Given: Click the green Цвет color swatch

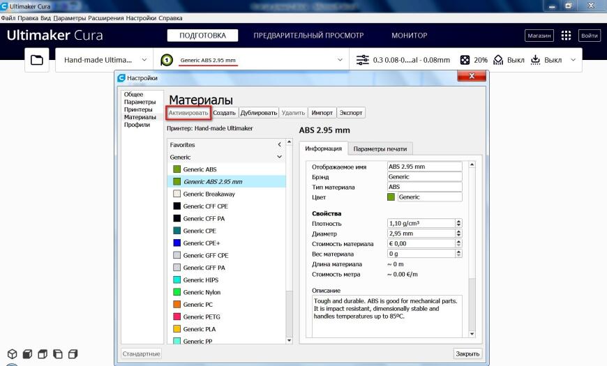Looking at the screenshot, I should click(x=391, y=197).
